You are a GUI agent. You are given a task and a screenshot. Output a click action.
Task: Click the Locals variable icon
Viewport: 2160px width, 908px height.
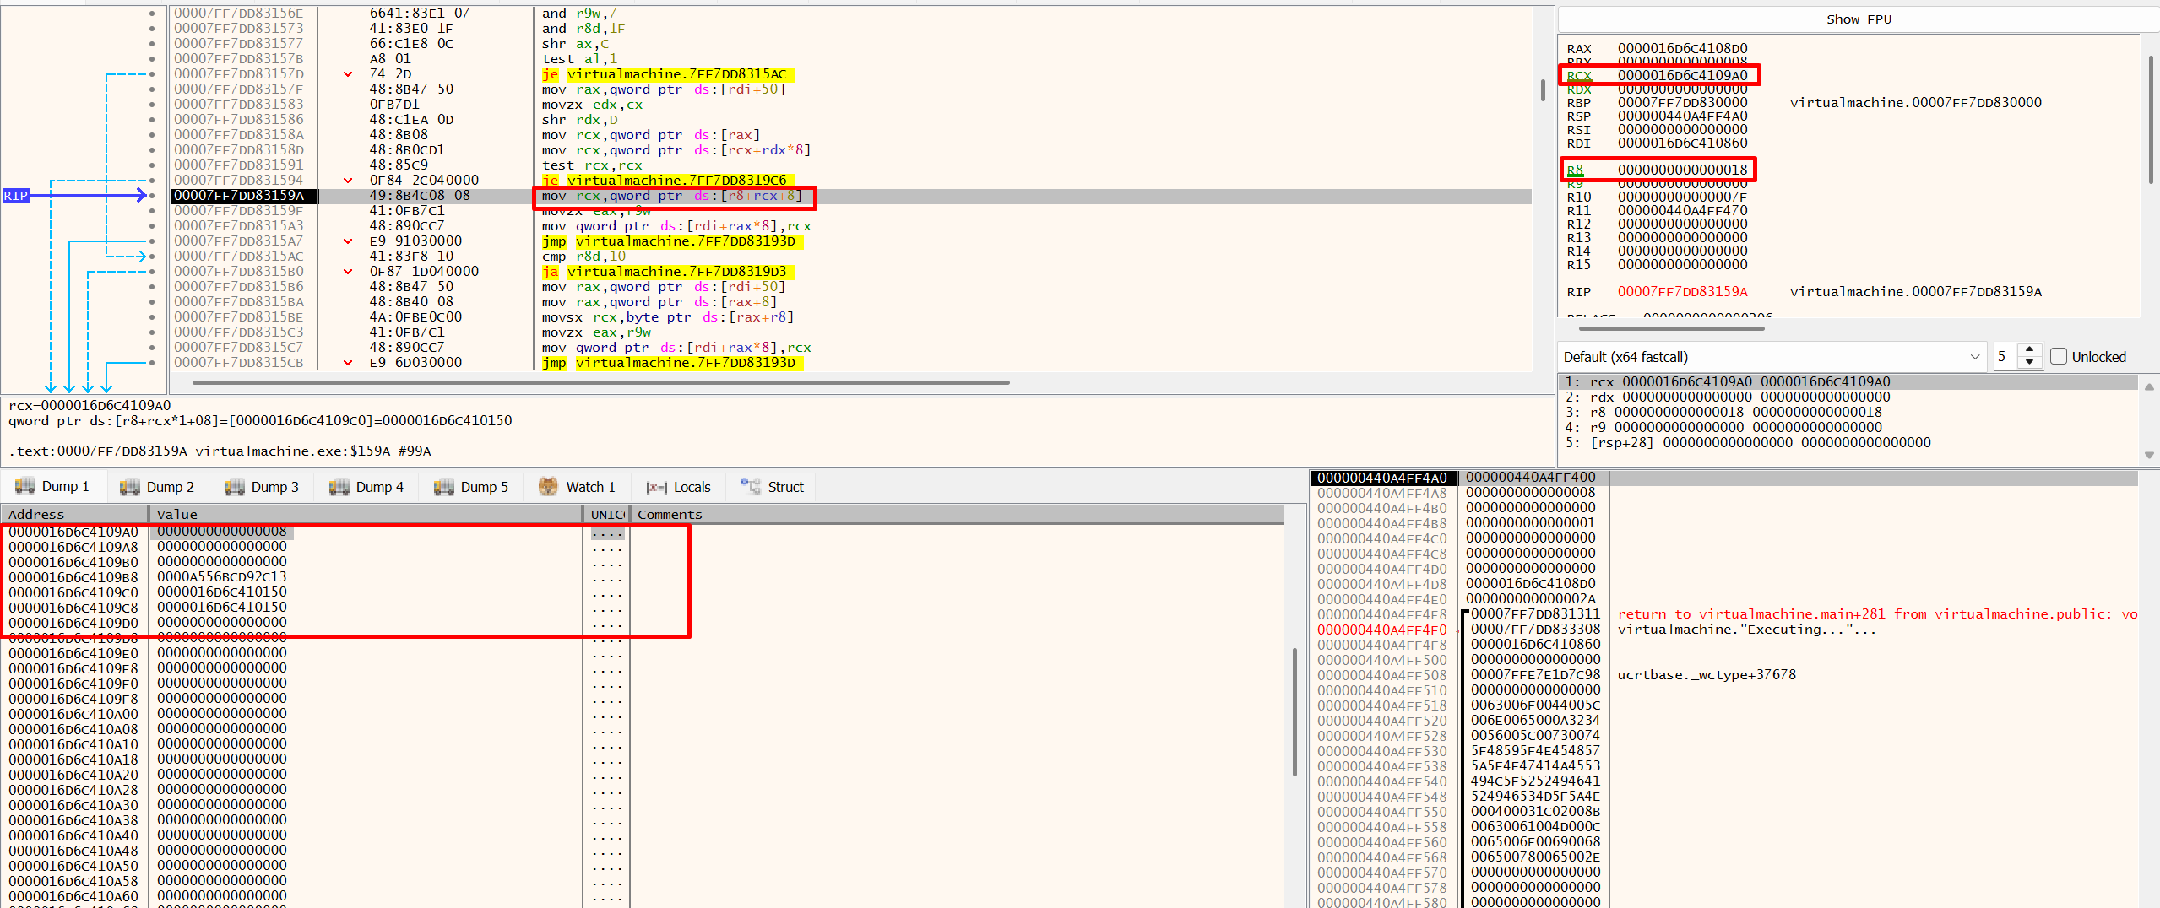click(x=656, y=487)
